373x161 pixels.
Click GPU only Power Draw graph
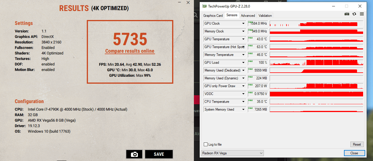(x=316, y=86)
